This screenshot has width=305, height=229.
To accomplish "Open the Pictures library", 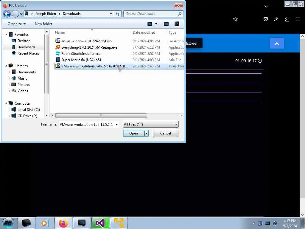I will tap(24, 84).
